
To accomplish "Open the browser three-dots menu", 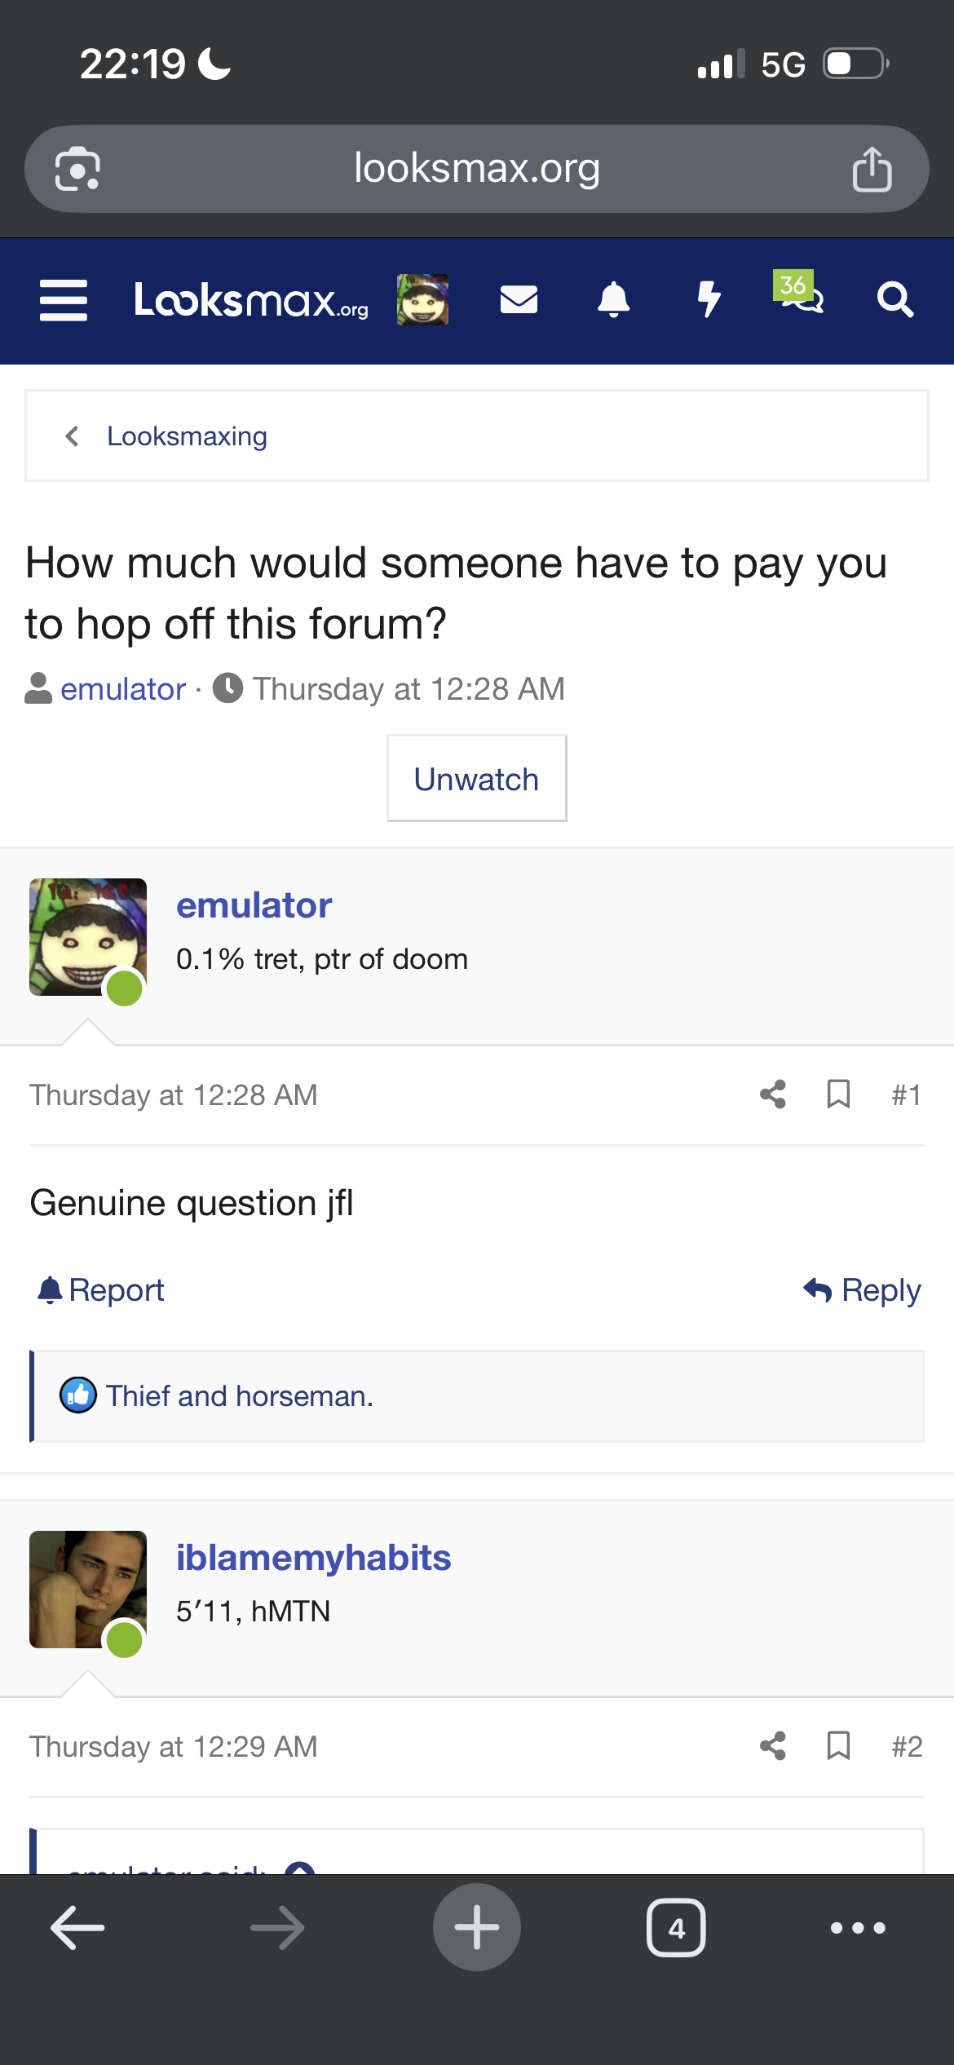I will coord(858,1928).
